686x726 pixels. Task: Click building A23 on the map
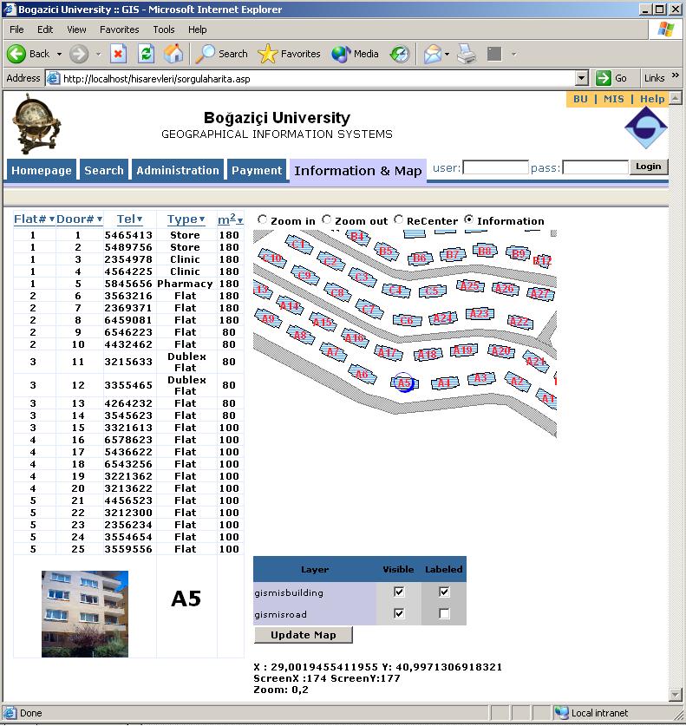[x=480, y=314]
